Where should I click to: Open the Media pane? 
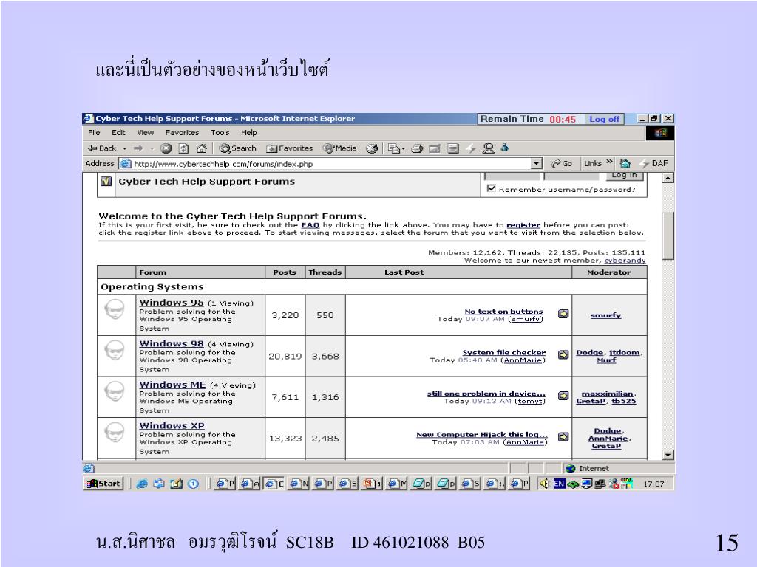tap(340, 148)
